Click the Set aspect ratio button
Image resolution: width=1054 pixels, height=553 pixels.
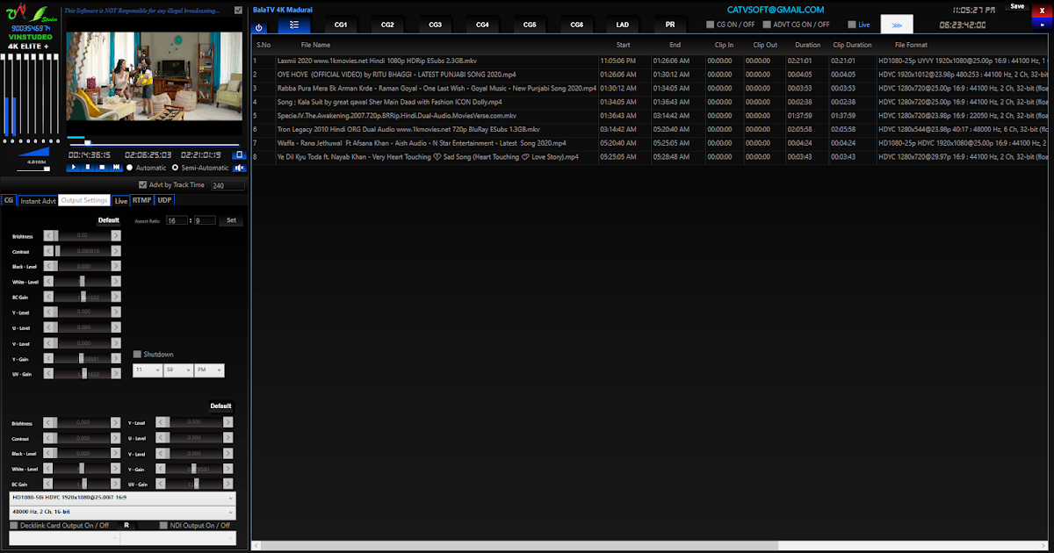(x=232, y=220)
